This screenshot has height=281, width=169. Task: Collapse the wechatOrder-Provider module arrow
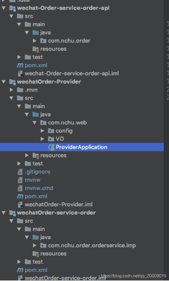pyautogui.click(x=3, y=82)
